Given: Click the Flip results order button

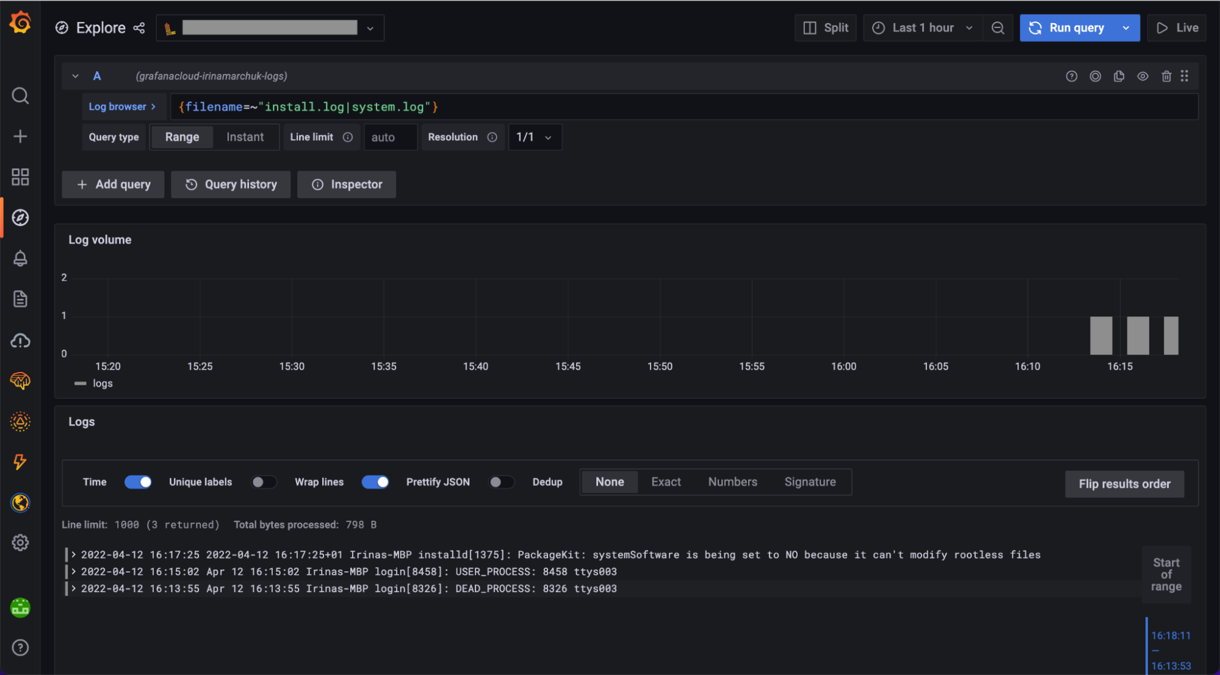Looking at the screenshot, I should click(x=1124, y=484).
